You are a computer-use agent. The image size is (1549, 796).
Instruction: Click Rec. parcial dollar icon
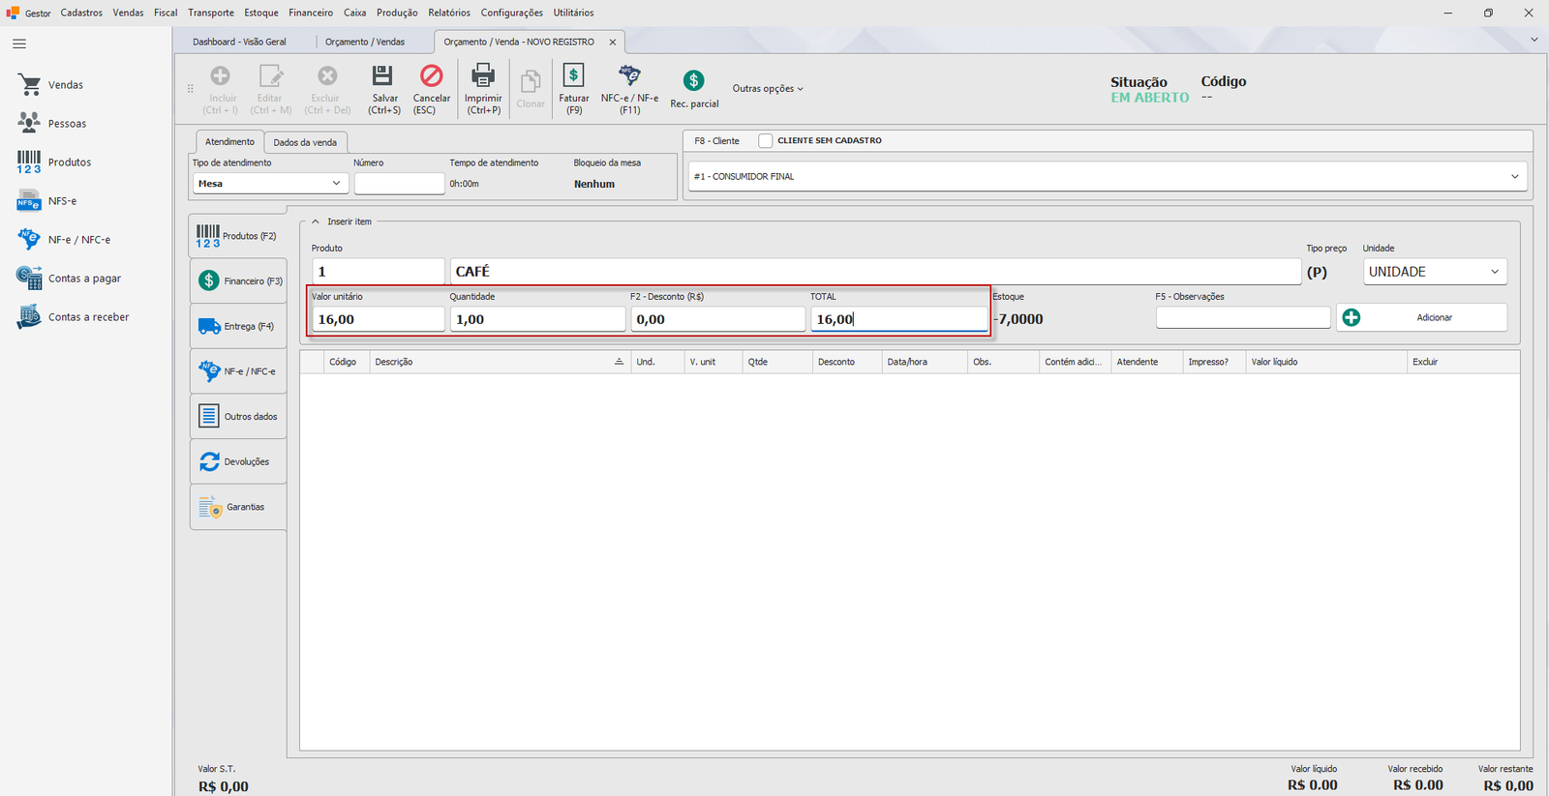[693, 80]
